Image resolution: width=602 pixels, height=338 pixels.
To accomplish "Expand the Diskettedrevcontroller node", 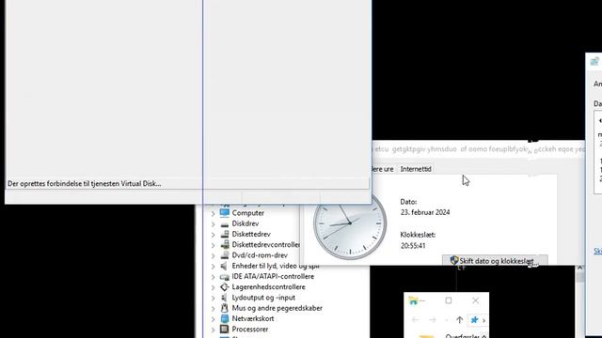I will [x=214, y=245].
